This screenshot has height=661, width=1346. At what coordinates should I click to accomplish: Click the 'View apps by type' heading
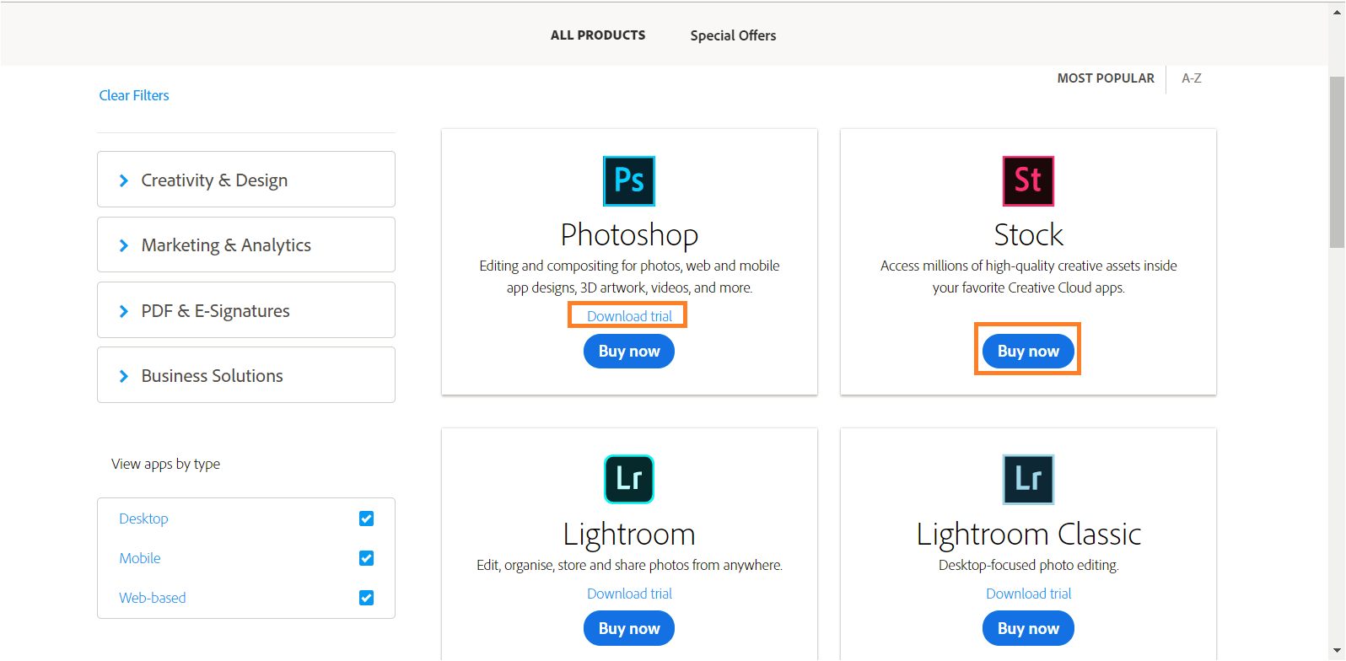click(x=165, y=464)
